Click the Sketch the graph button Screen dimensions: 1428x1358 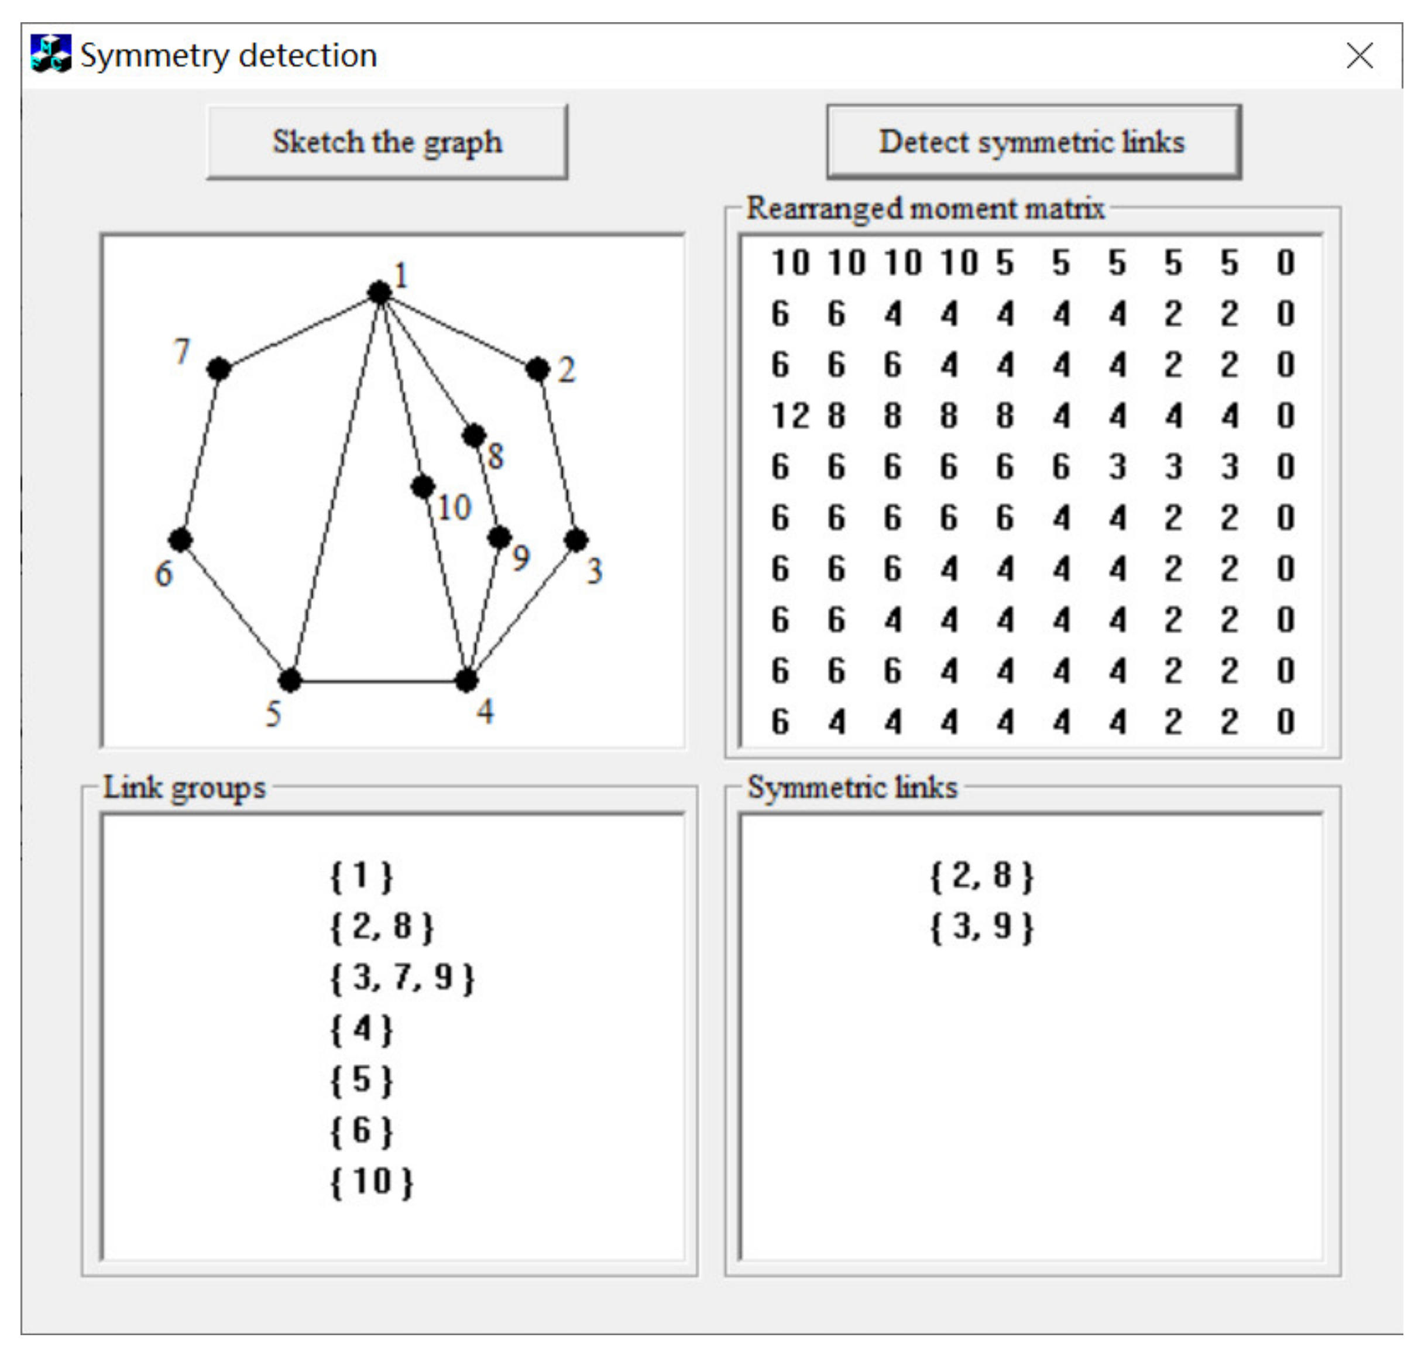pyautogui.click(x=386, y=142)
